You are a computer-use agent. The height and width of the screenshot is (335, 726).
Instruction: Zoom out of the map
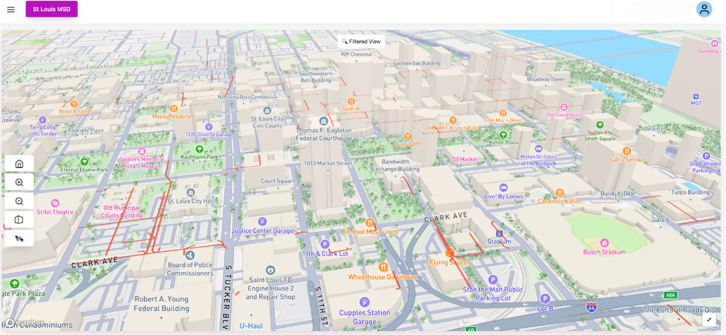(x=19, y=201)
